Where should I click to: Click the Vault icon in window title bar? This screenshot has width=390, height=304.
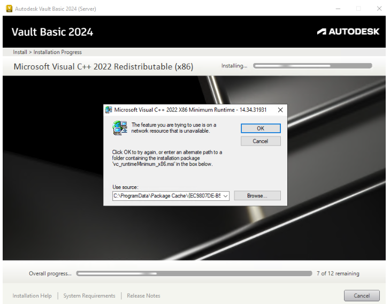pyautogui.click(x=9, y=9)
